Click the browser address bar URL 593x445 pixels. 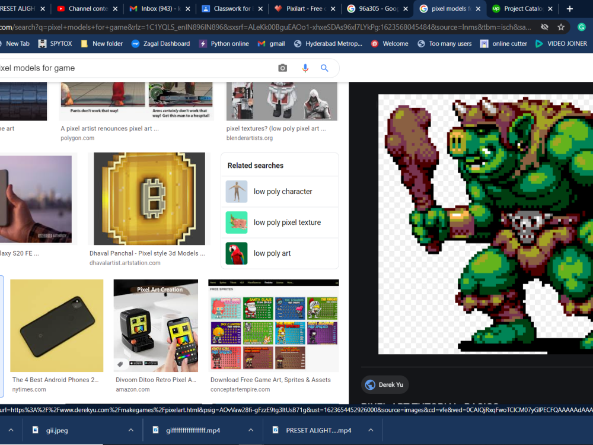(264, 27)
